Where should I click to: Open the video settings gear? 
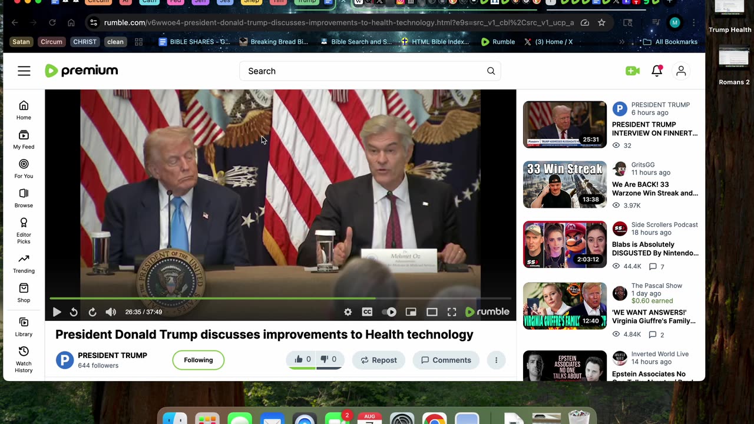tap(348, 312)
